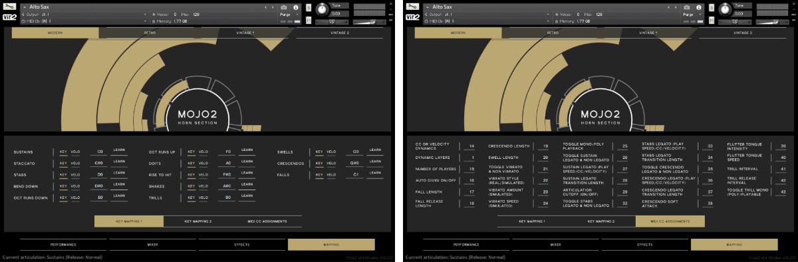This screenshot has width=798, height=262.
Task: Open the info icon on MIDI CC screen
Action: pyautogui.click(x=698, y=7)
